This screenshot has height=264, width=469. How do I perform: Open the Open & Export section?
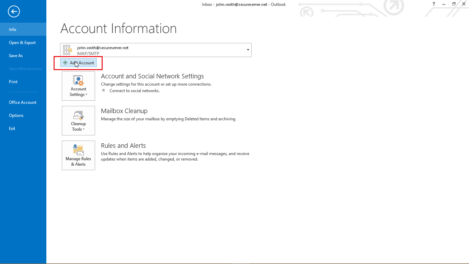tap(23, 43)
